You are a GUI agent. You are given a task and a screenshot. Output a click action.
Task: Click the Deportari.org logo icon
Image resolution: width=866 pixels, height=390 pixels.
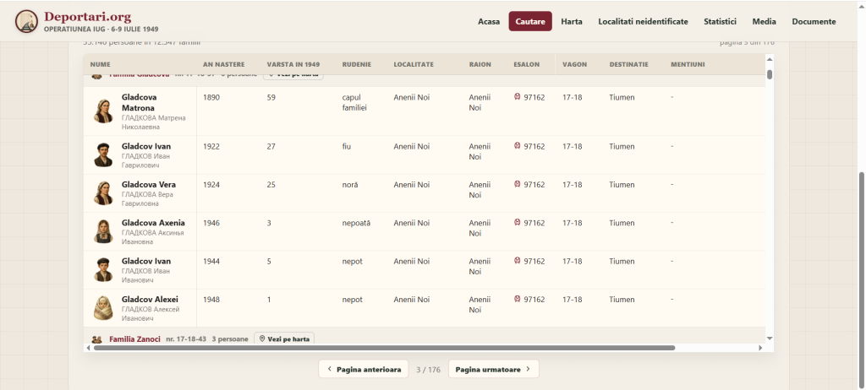click(x=26, y=21)
